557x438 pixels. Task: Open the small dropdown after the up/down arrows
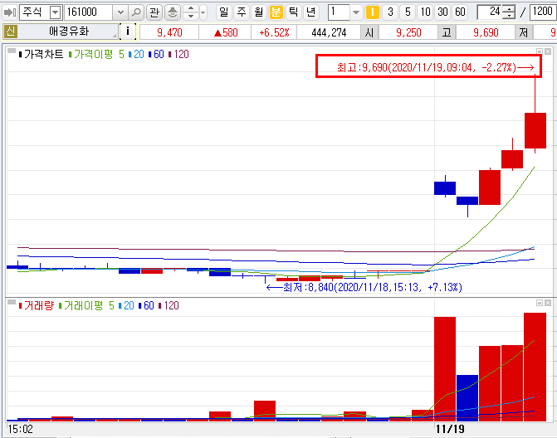click(203, 12)
